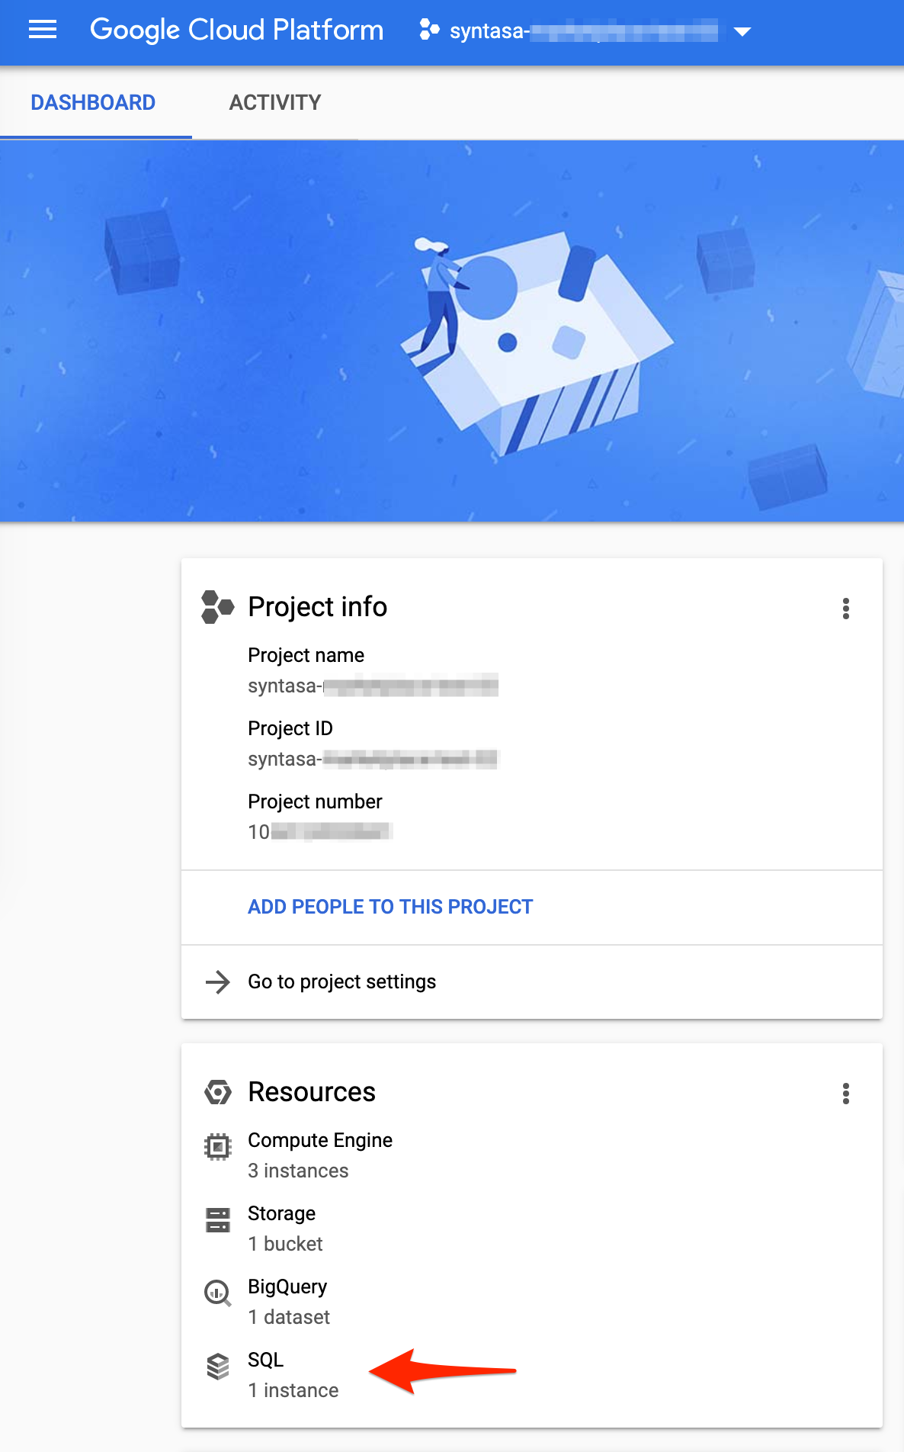Open the hamburger navigation menu

[x=43, y=31]
